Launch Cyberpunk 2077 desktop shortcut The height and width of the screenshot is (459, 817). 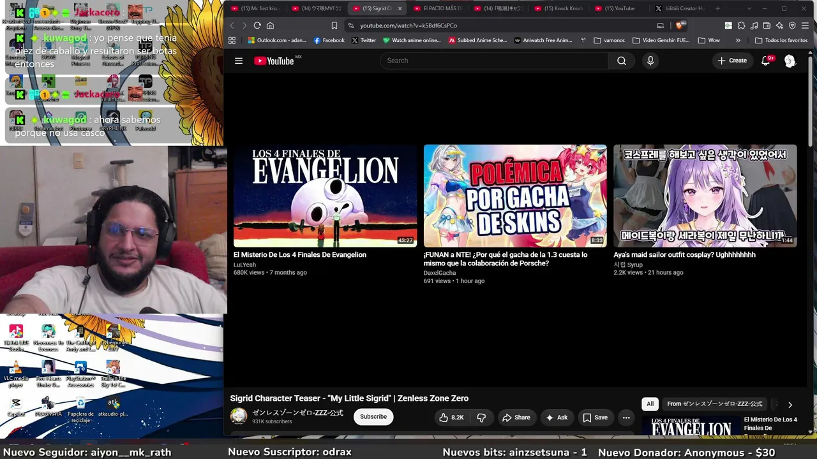pyautogui.click(x=113, y=337)
